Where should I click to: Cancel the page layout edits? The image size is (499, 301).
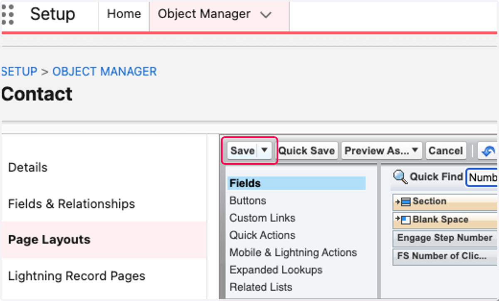[446, 151]
